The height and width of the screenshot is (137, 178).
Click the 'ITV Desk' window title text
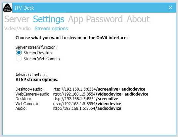(x=24, y=8)
